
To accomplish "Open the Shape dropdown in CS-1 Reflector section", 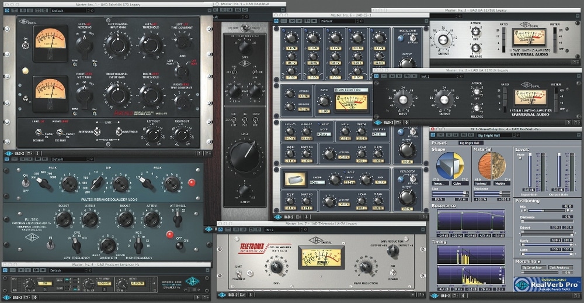I will coord(317,183).
